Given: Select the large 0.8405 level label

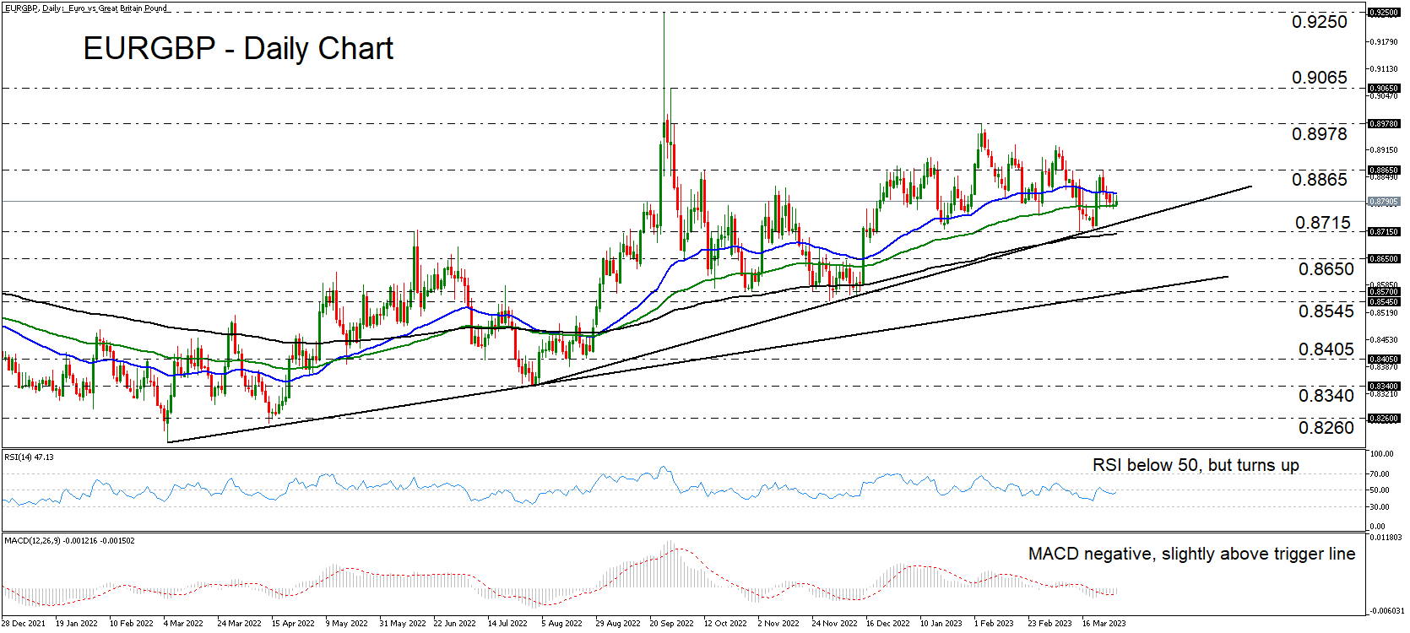Looking at the screenshot, I should click(1326, 349).
